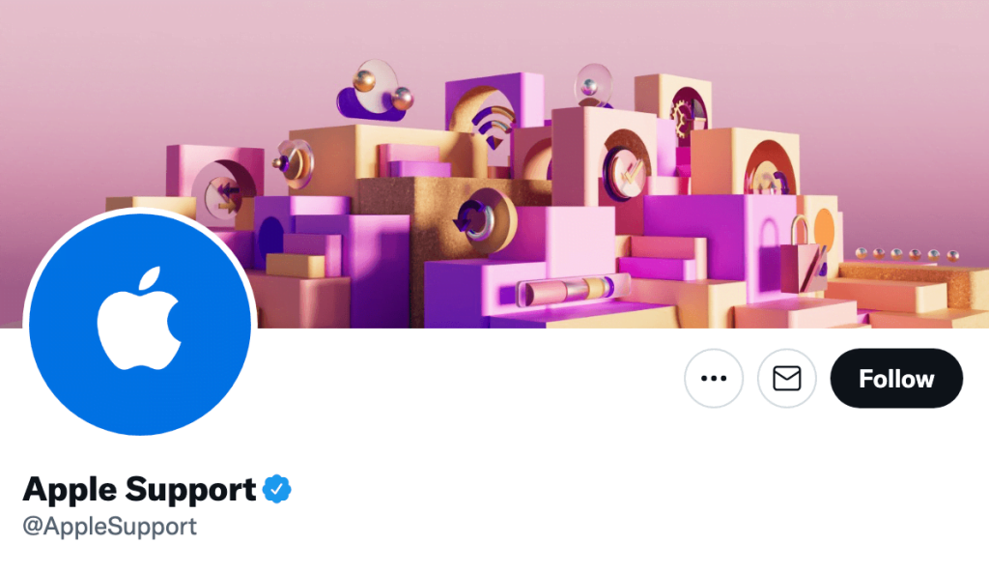This screenshot has width=989, height=572.
Task: Open the three-dot more options menu
Action: pyautogui.click(x=714, y=378)
